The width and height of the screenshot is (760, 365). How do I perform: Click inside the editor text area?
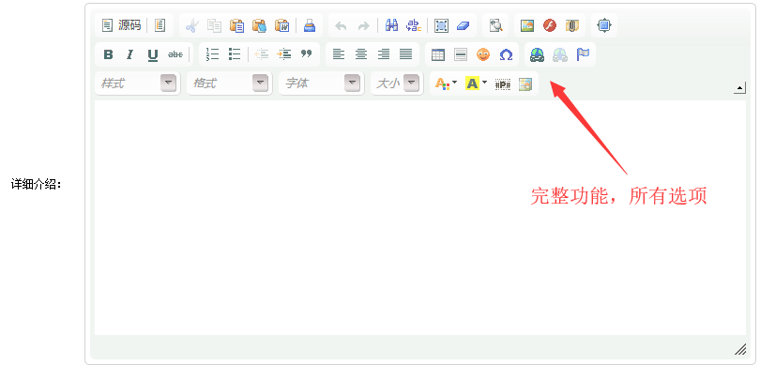pyautogui.click(x=419, y=217)
